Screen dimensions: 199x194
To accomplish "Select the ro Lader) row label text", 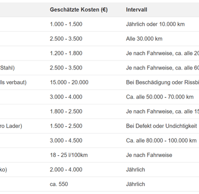I will [x=11, y=126].
